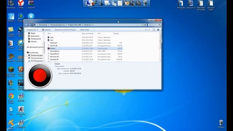Click Записать на оптический диск
Viewport: 233px width, 131px height.
coord(65,30)
